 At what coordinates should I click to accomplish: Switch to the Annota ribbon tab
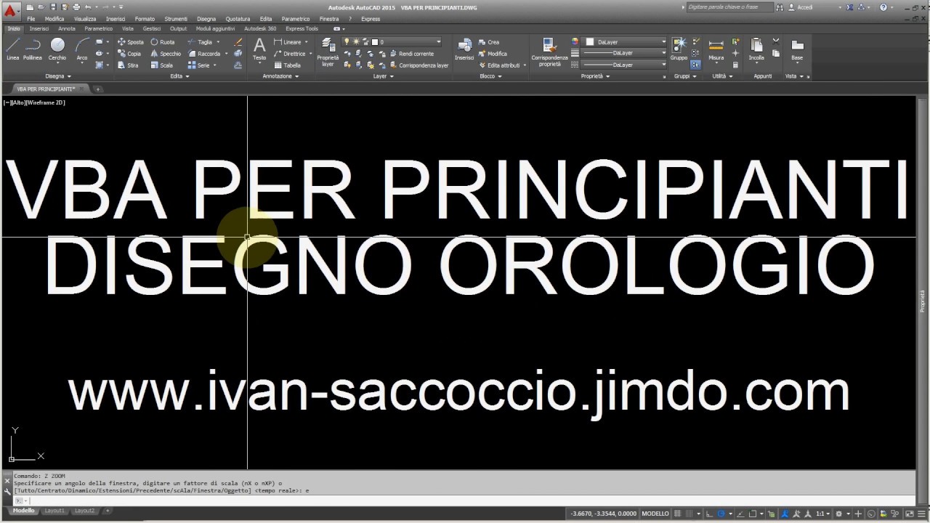(x=66, y=29)
